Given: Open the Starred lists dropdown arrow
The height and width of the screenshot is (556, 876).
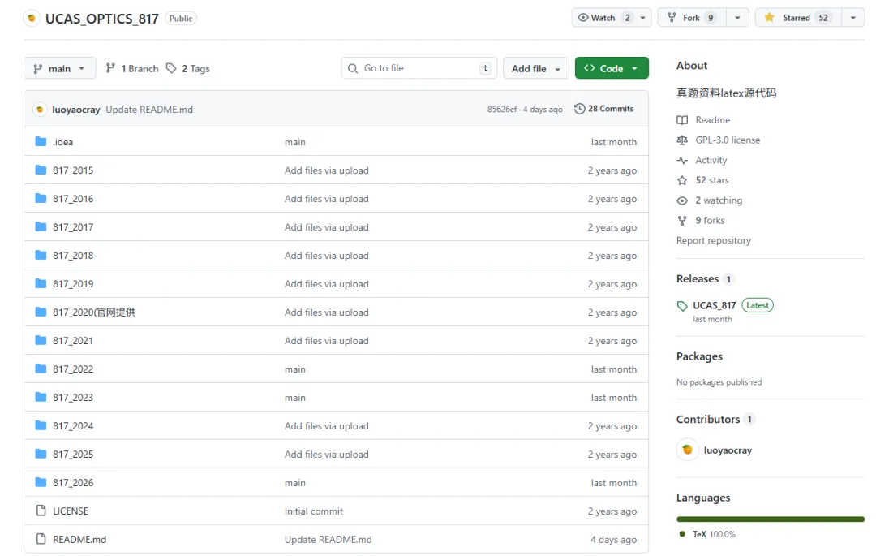Looking at the screenshot, I should click(853, 18).
